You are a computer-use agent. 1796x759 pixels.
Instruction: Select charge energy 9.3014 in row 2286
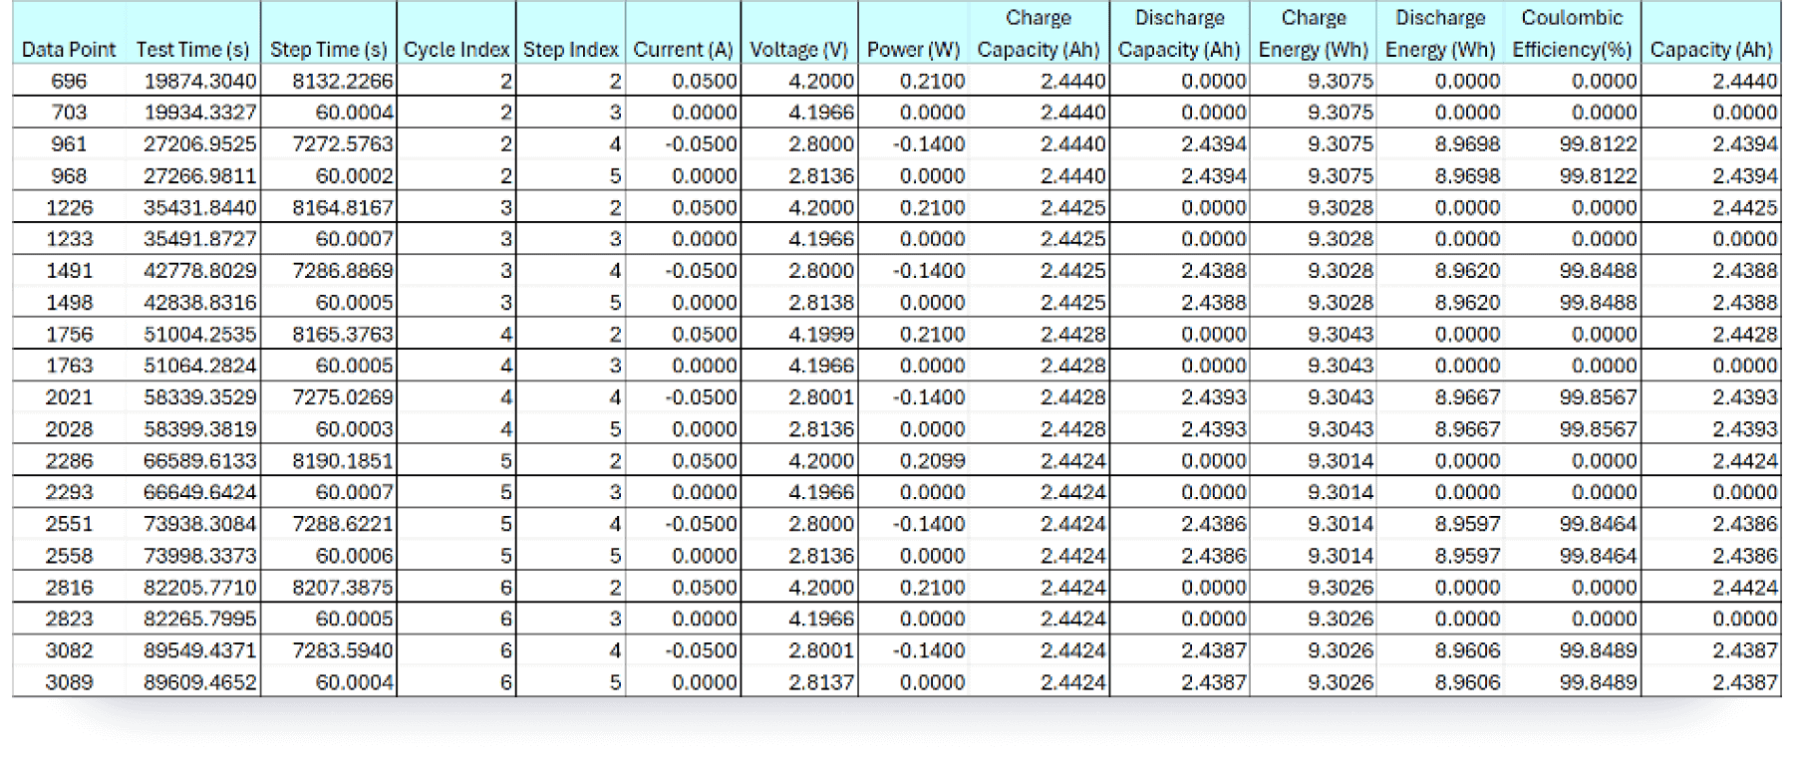[x=1314, y=461]
